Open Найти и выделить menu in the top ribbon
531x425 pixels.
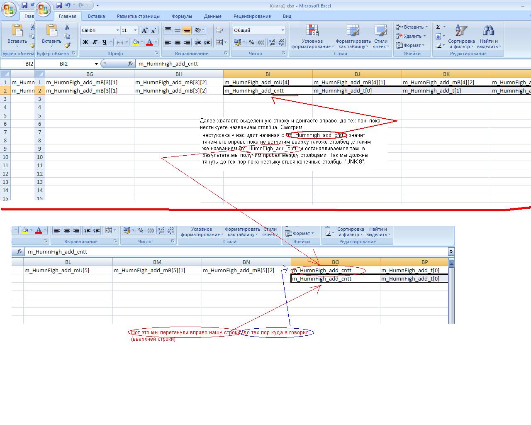point(489,37)
